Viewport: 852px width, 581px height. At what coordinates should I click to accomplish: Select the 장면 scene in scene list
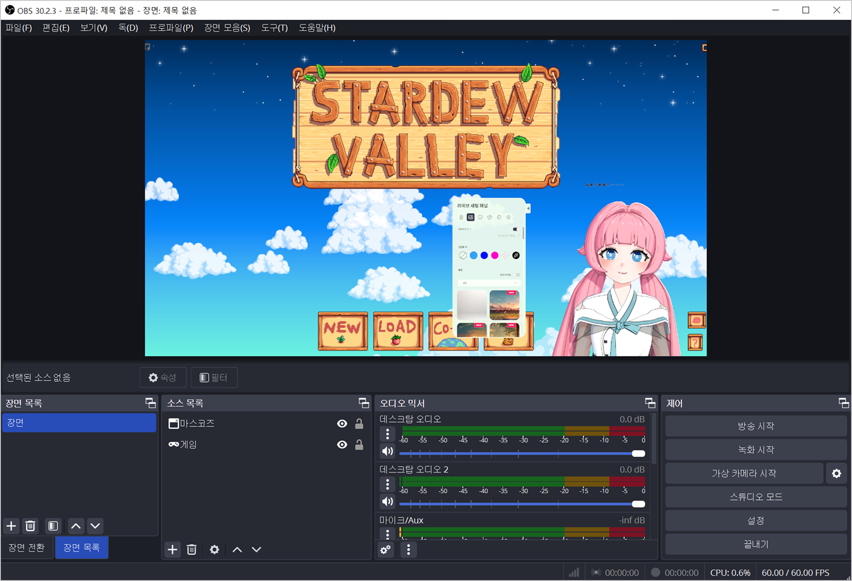tap(79, 423)
